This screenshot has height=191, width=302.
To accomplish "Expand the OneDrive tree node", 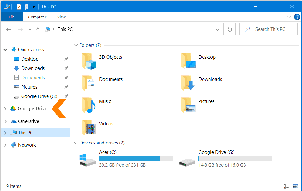I will point(5,122).
